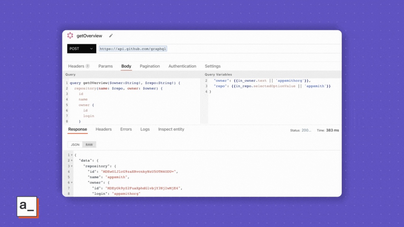Click the pencil icon to rename getOverview

111,36
